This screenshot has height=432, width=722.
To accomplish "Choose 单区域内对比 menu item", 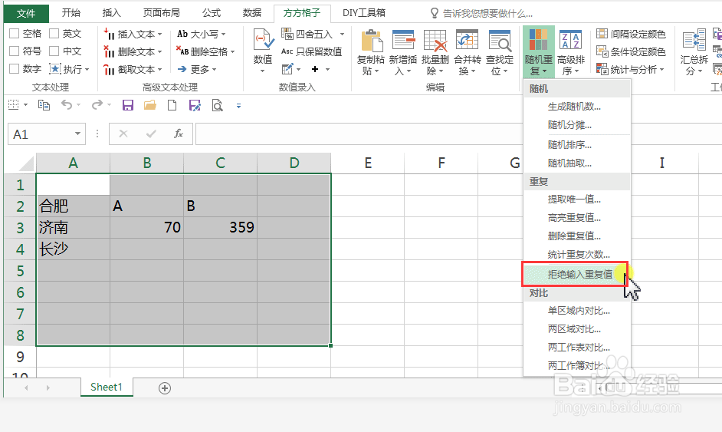I will [x=577, y=311].
